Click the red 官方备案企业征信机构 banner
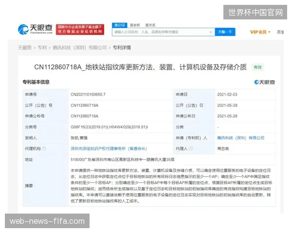 [80, 30]
